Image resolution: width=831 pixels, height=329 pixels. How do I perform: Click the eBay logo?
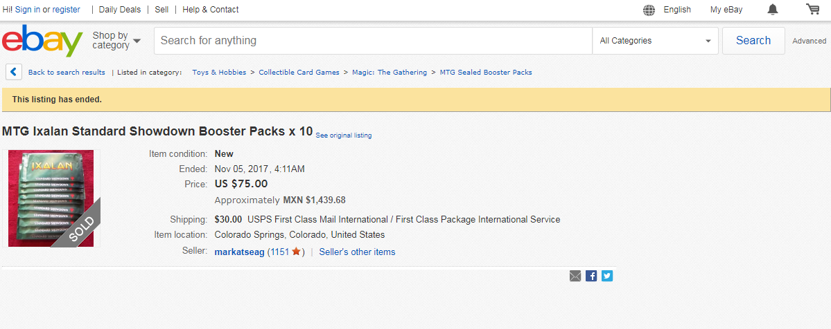tap(42, 41)
